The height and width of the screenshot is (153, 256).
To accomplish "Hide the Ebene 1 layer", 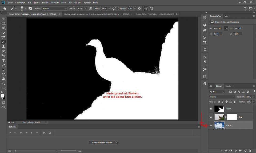I will click(x=211, y=125).
